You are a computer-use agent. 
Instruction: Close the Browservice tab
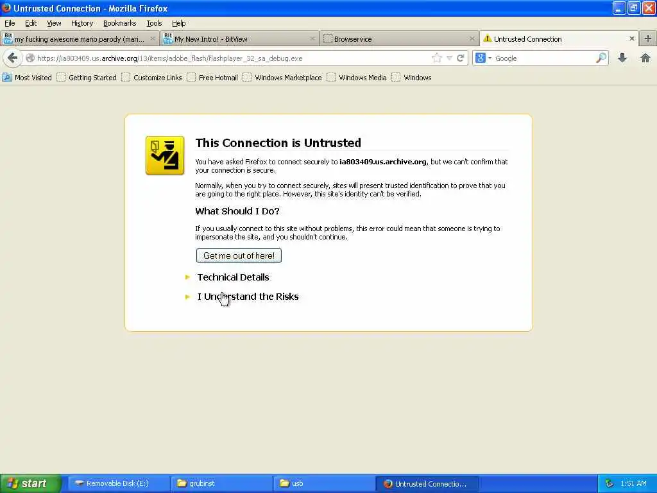click(x=472, y=39)
